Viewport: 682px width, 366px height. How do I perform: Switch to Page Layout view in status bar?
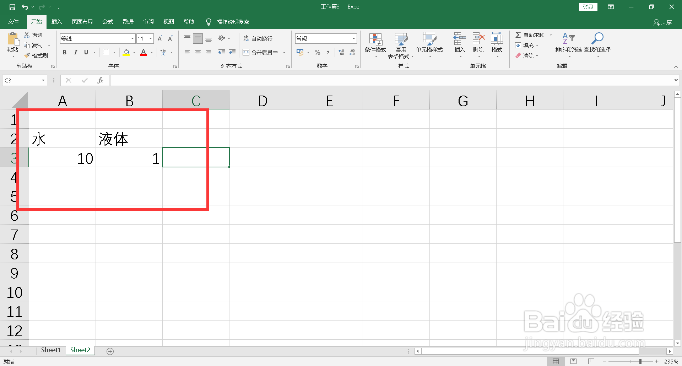pyautogui.click(x=573, y=361)
